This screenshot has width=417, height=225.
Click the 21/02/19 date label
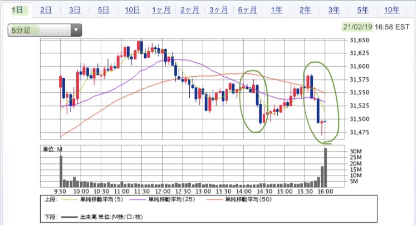[357, 27]
